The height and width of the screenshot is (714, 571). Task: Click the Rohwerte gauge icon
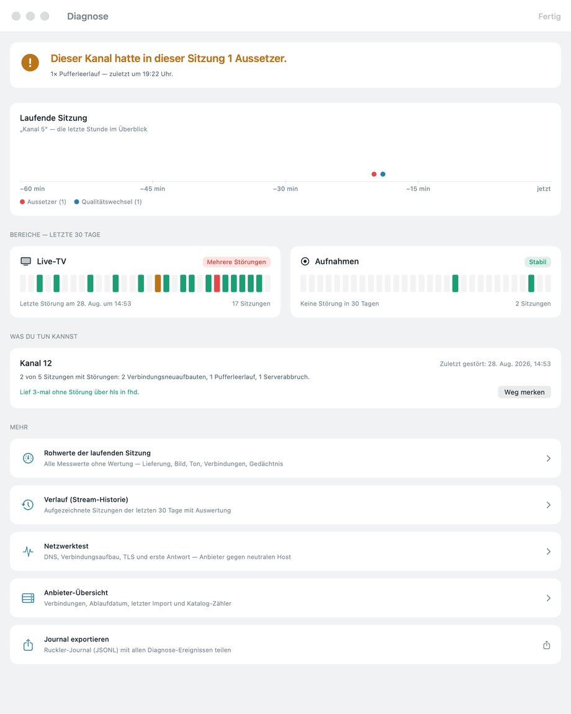(x=28, y=458)
